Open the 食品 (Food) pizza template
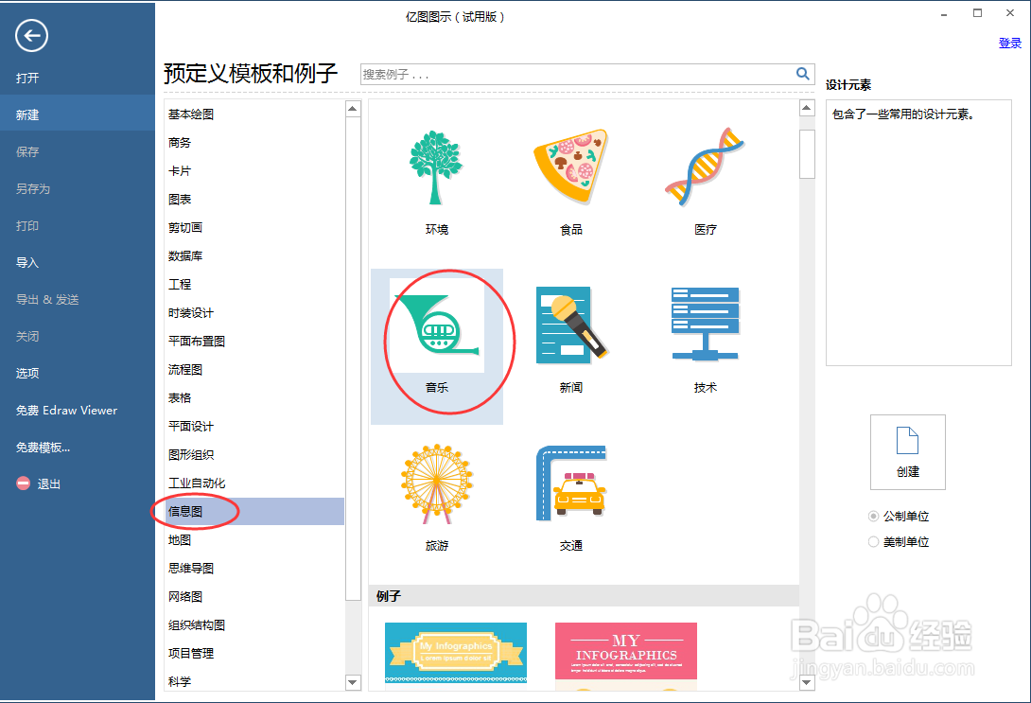1031x703 pixels. [571, 168]
